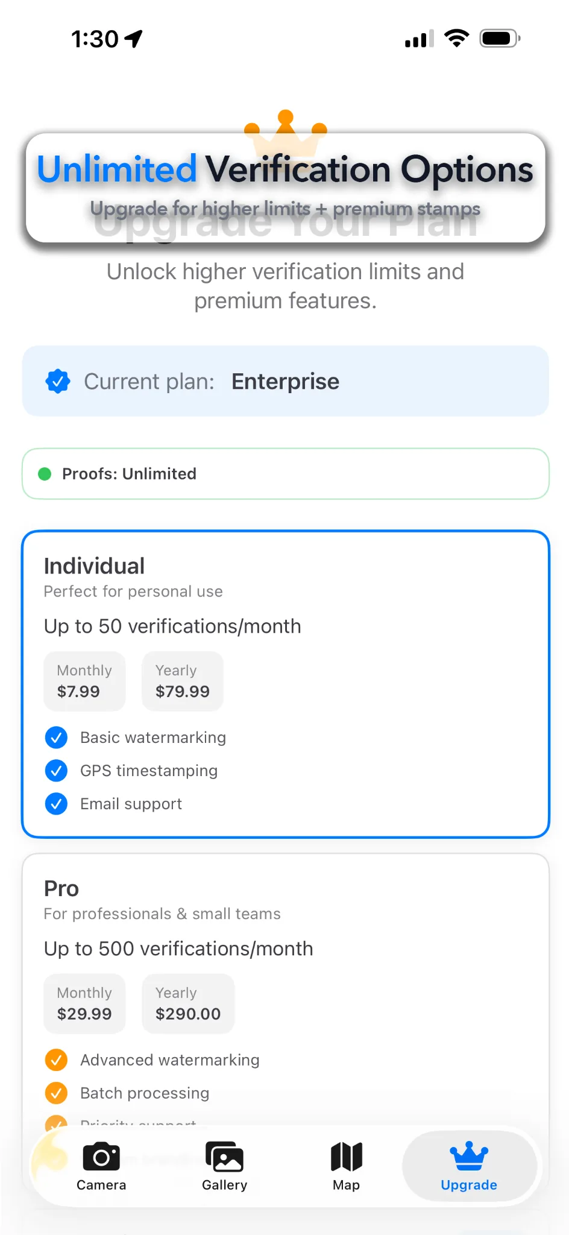Viewport: 569px width, 1235px height.
Task: Choose Individual Yearly $79.99 option
Action: [x=183, y=681]
